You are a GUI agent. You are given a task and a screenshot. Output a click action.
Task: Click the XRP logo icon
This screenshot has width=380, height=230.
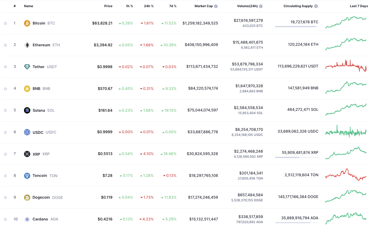click(27, 154)
